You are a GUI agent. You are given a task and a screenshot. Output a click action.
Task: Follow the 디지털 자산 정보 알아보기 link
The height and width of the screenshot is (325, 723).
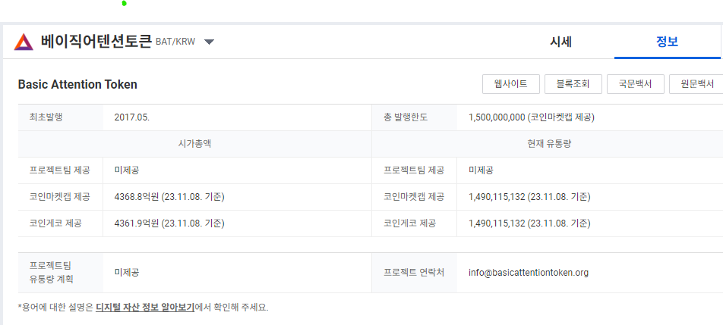tap(145, 307)
